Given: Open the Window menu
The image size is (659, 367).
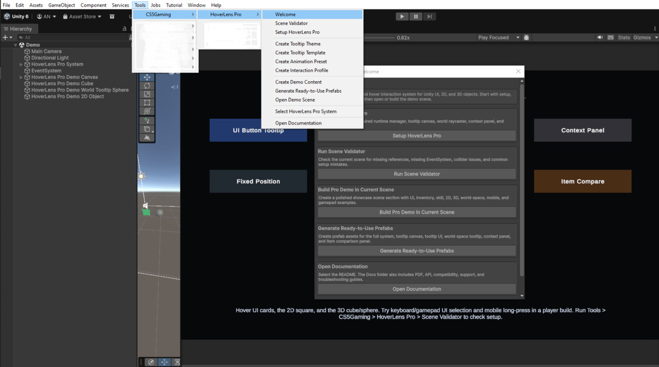Looking at the screenshot, I should (197, 5).
